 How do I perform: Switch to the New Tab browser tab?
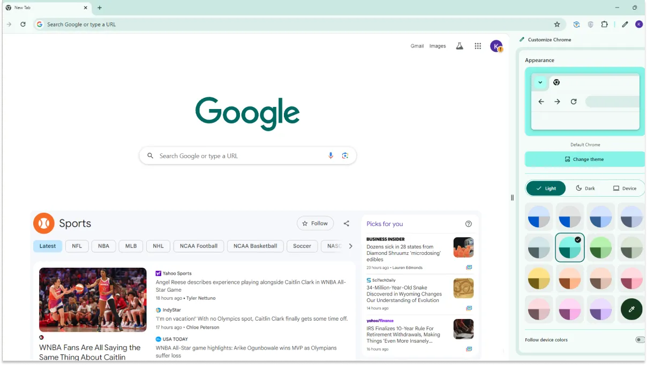[x=47, y=7]
